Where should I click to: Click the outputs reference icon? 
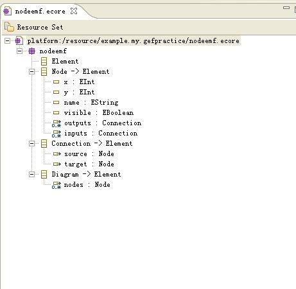click(57, 123)
